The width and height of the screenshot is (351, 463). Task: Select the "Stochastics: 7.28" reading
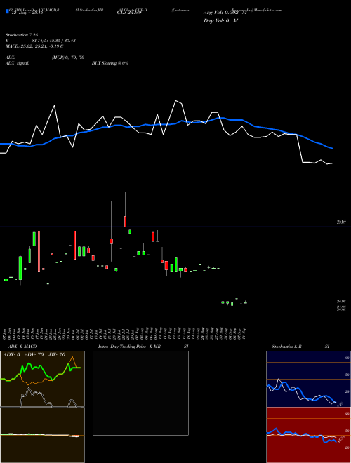coord(22,35)
